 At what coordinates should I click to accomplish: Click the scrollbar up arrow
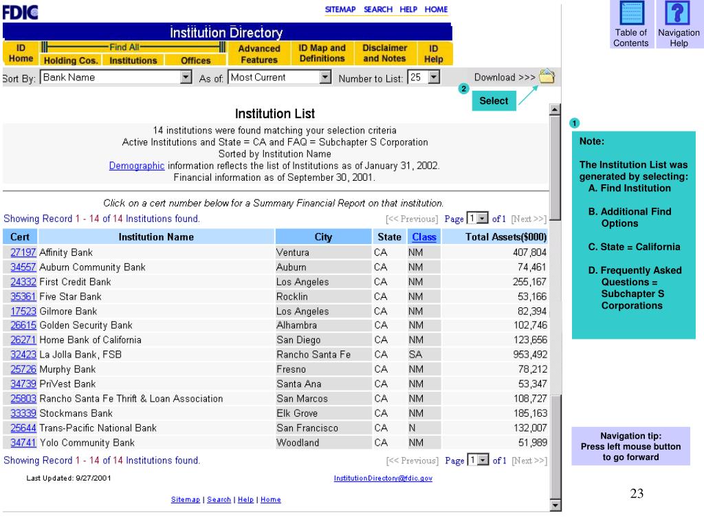point(555,109)
